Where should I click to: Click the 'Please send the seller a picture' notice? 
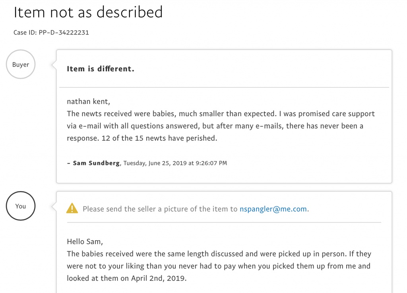point(196,209)
